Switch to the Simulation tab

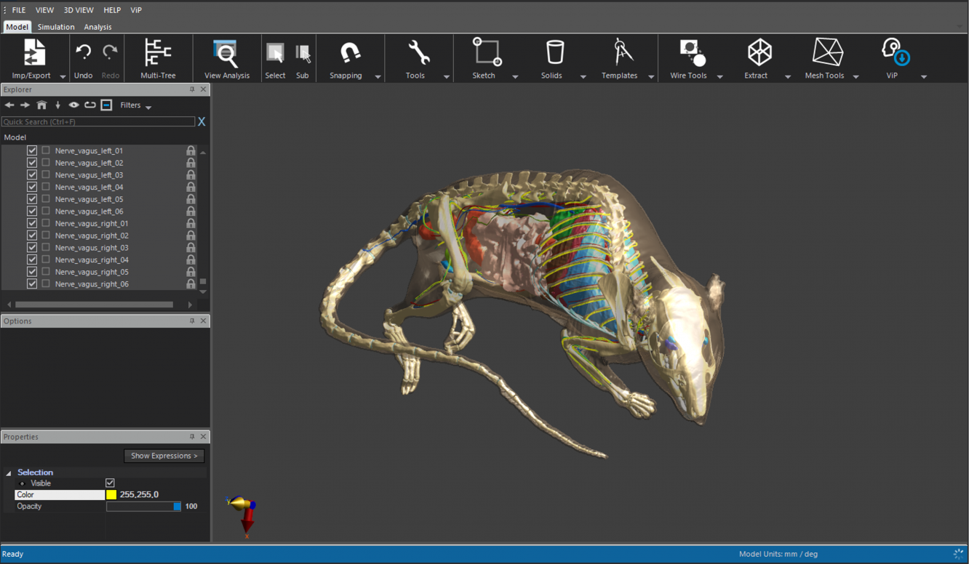[x=56, y=27]
